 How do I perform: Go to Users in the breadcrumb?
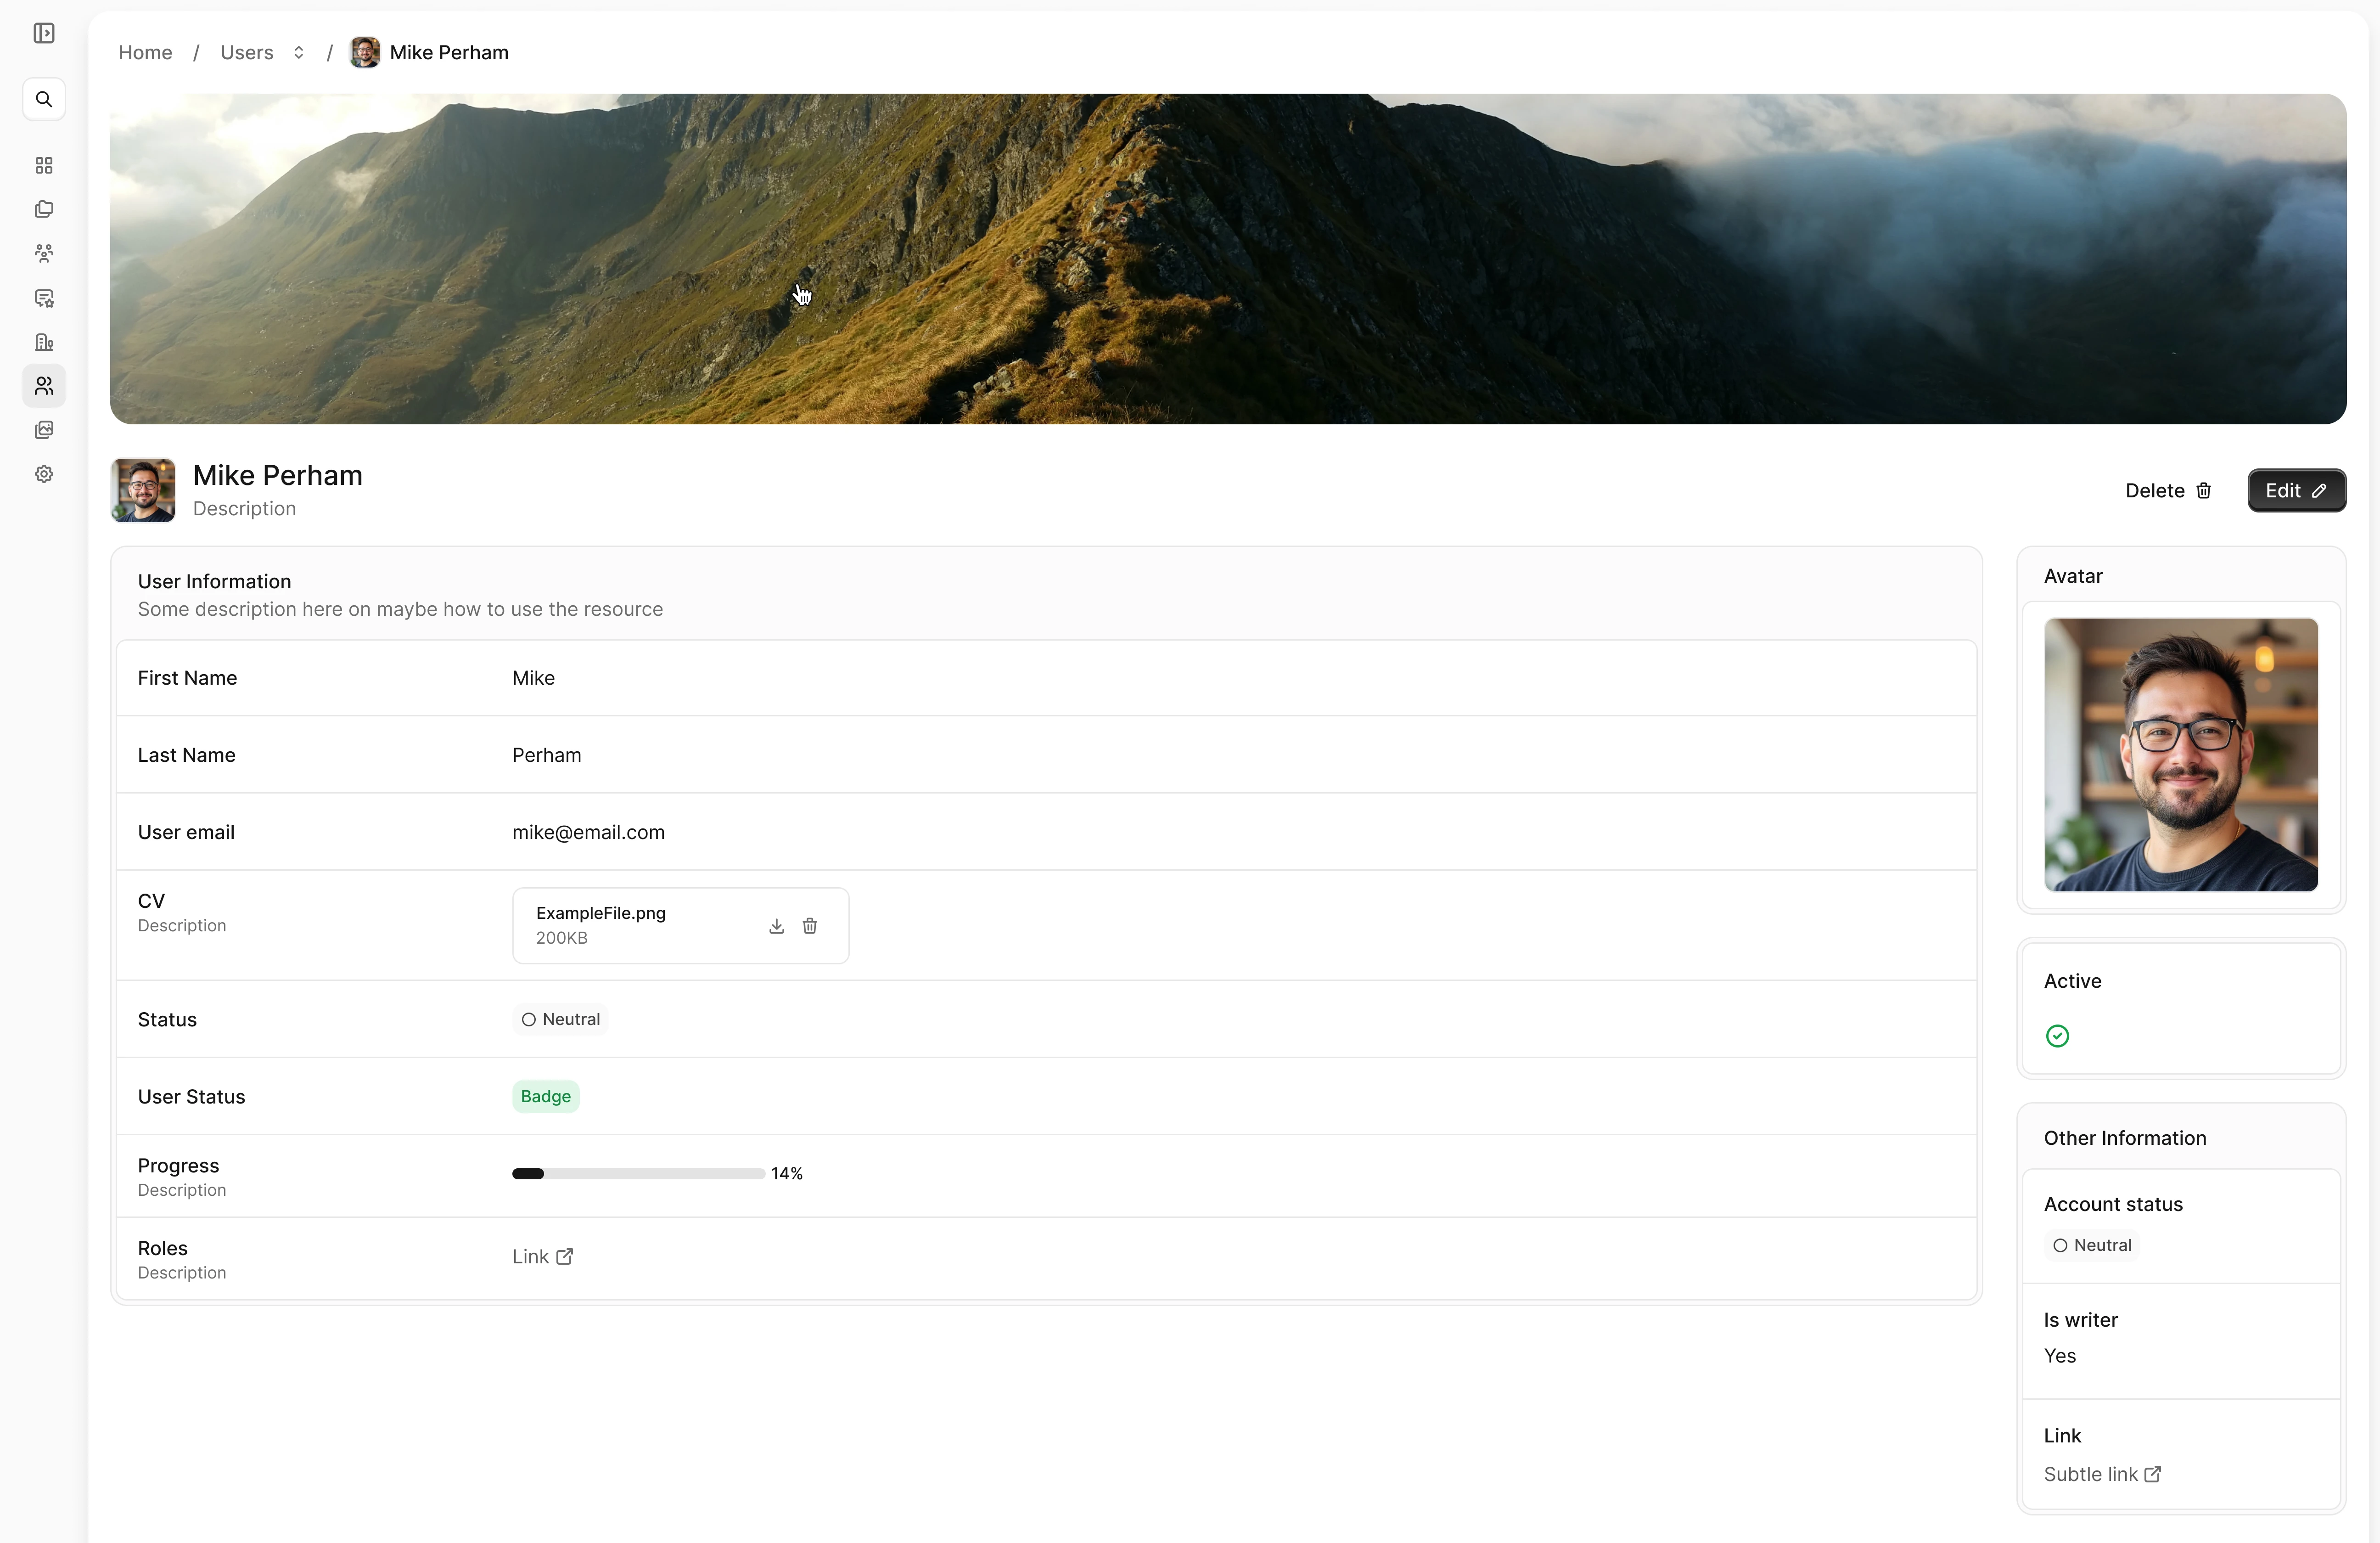pyautogui.click(x=246, y=52)
